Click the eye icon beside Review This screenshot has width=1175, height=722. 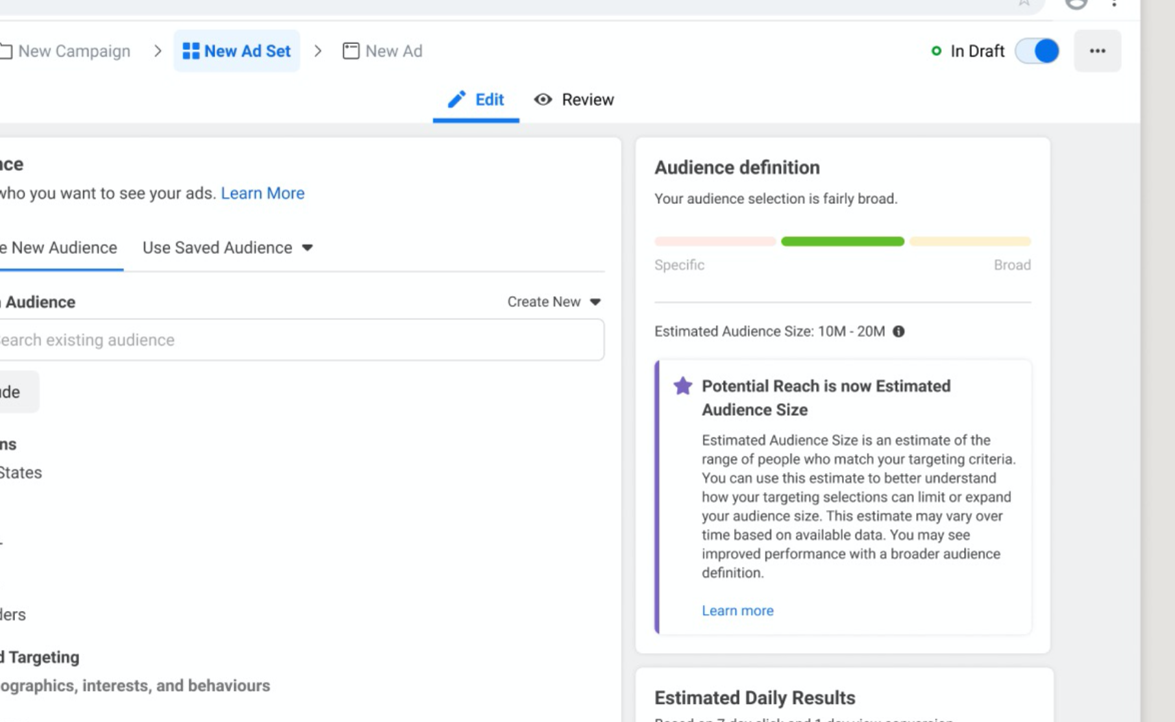coord(543,99)
